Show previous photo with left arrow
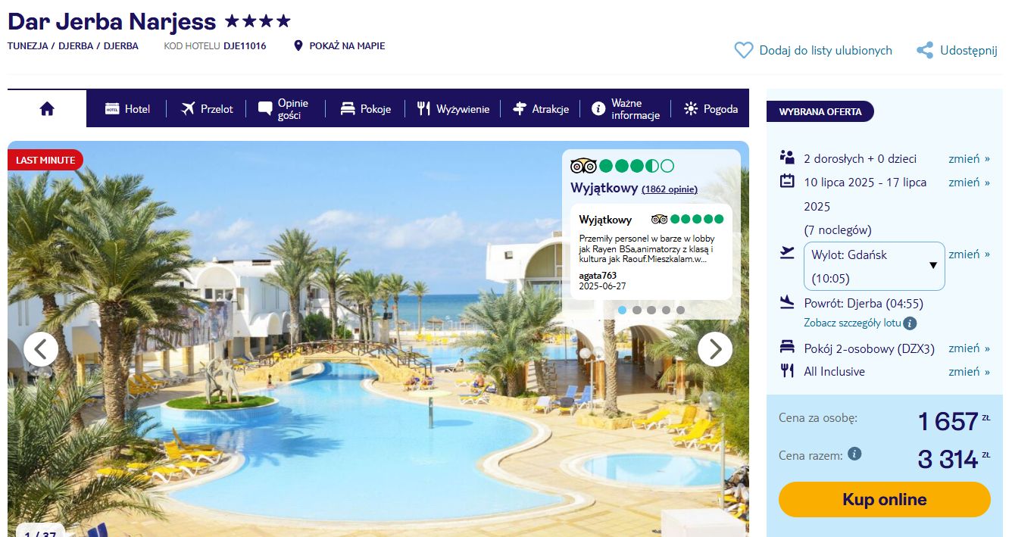Viewport: 1012px width, 537px height. point(41,348)
